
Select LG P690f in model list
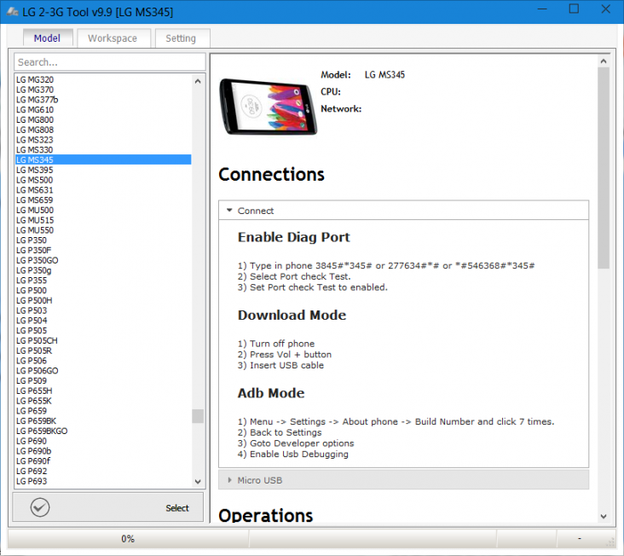coord(103,460)
